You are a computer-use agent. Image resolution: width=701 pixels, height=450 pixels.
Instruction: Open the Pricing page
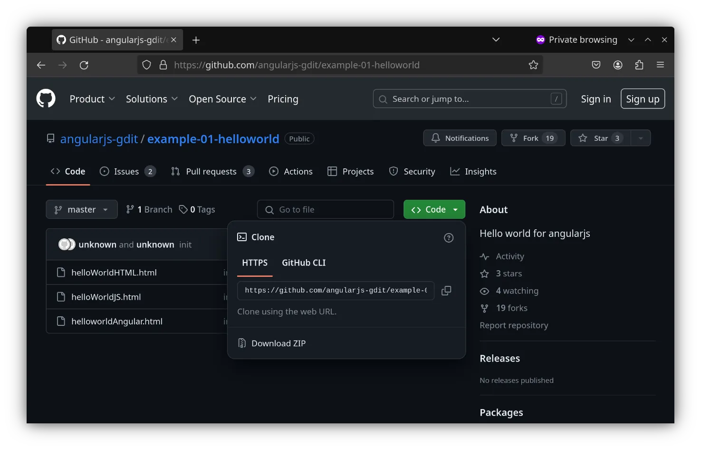coord(283,99)
